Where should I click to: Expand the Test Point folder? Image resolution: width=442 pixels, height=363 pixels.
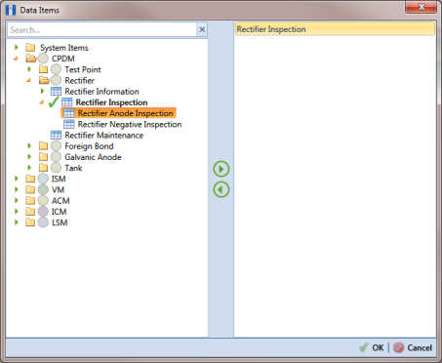29,69
